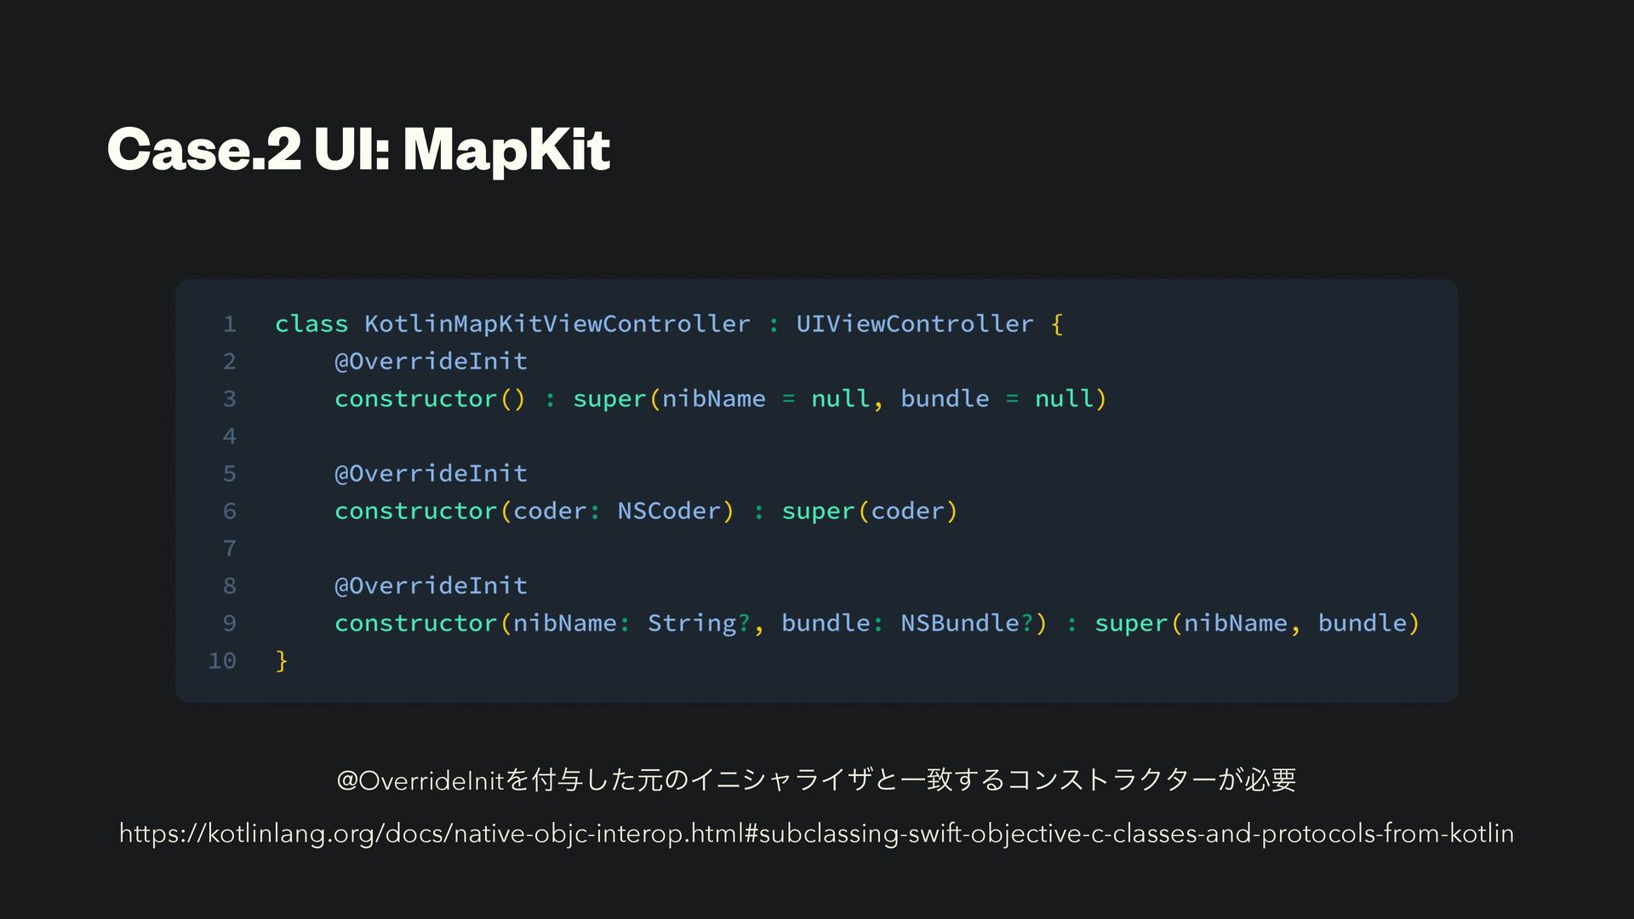Click the parameterless constructor() on line 3

click(x=429, y=399)
